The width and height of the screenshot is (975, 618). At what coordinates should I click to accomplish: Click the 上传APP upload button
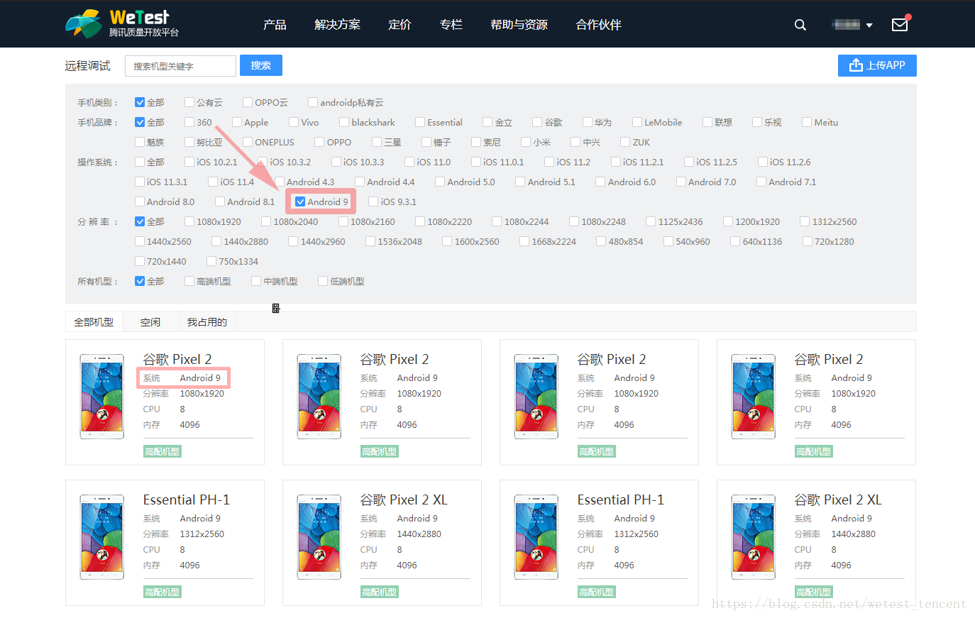tap(877, 65)
